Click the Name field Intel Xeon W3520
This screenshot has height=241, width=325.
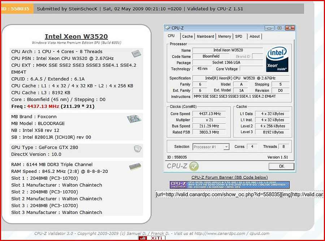228,50
